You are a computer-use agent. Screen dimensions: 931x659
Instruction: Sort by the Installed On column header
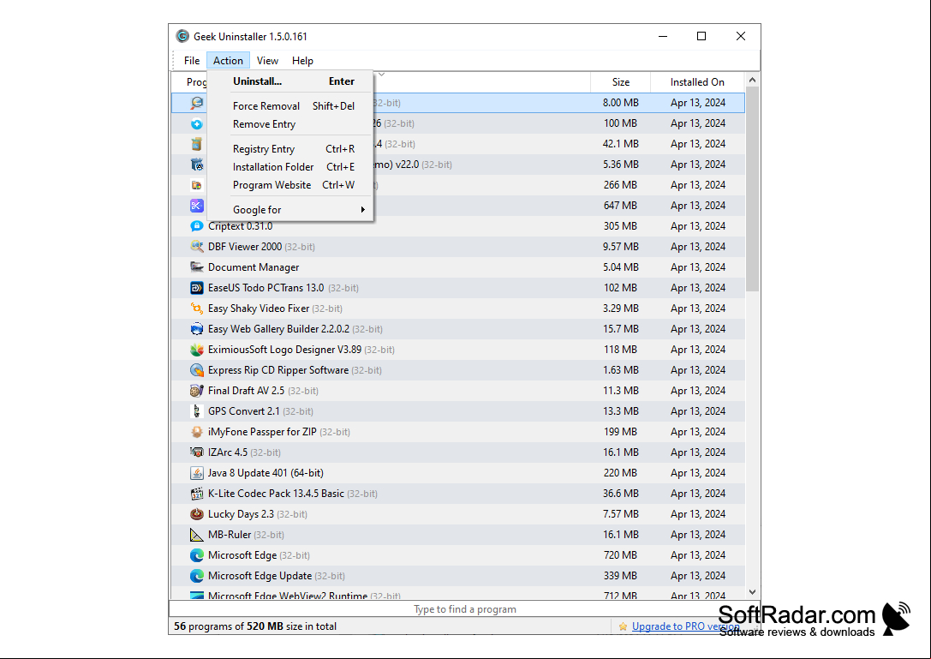coord(697,82)
